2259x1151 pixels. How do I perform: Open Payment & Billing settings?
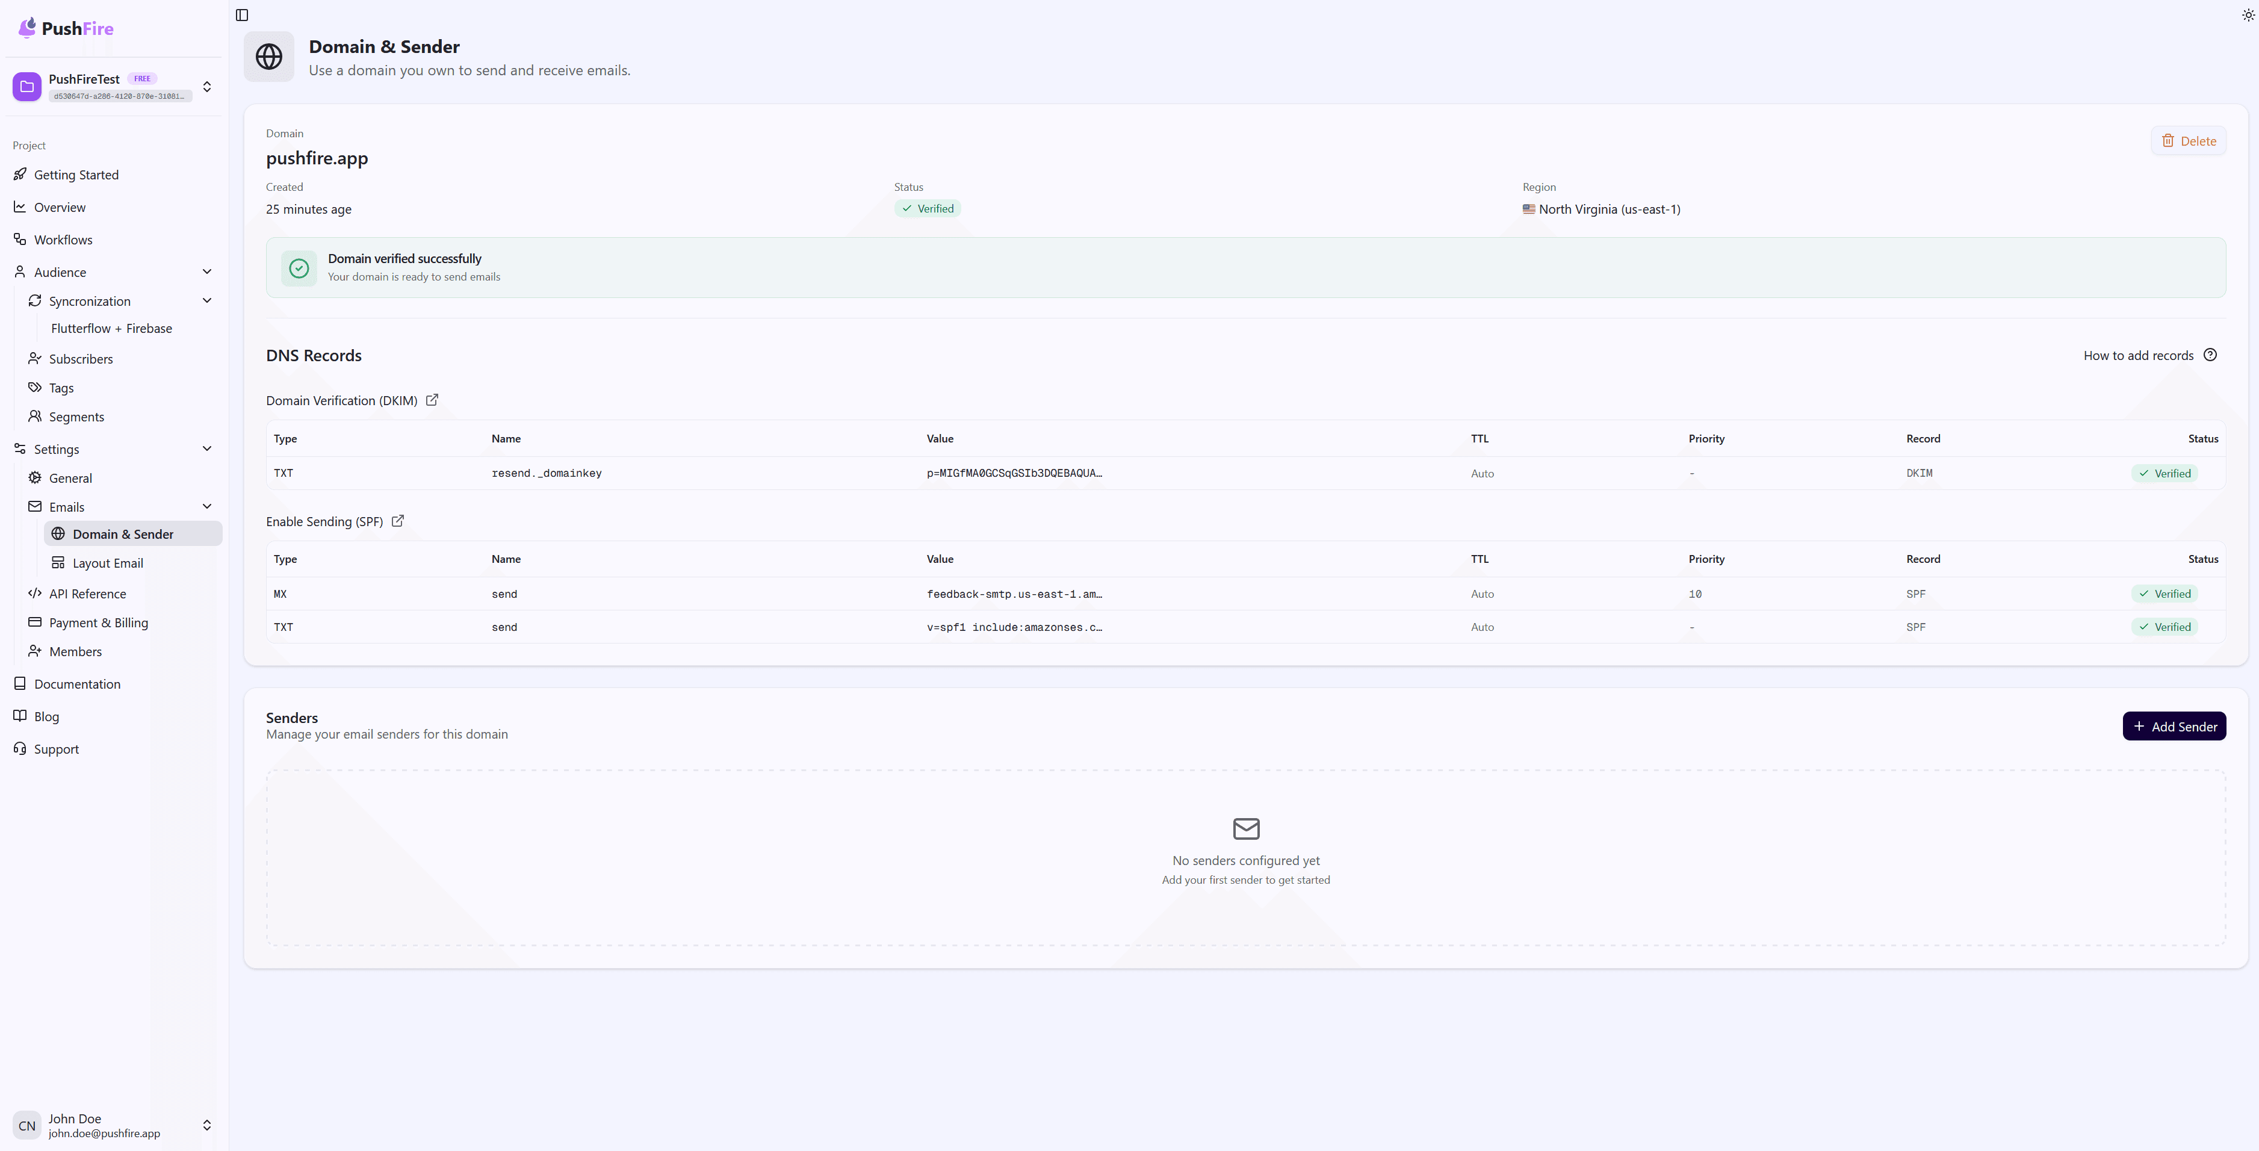pos(98,623)
